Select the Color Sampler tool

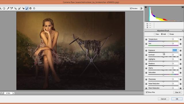click(x=11, y=8)
